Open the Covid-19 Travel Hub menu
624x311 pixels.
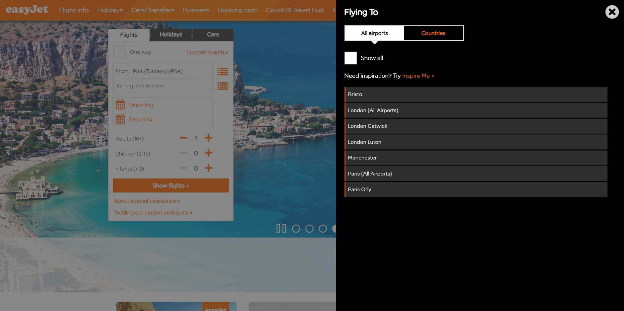pyautogui.click(x=295, y=10)
